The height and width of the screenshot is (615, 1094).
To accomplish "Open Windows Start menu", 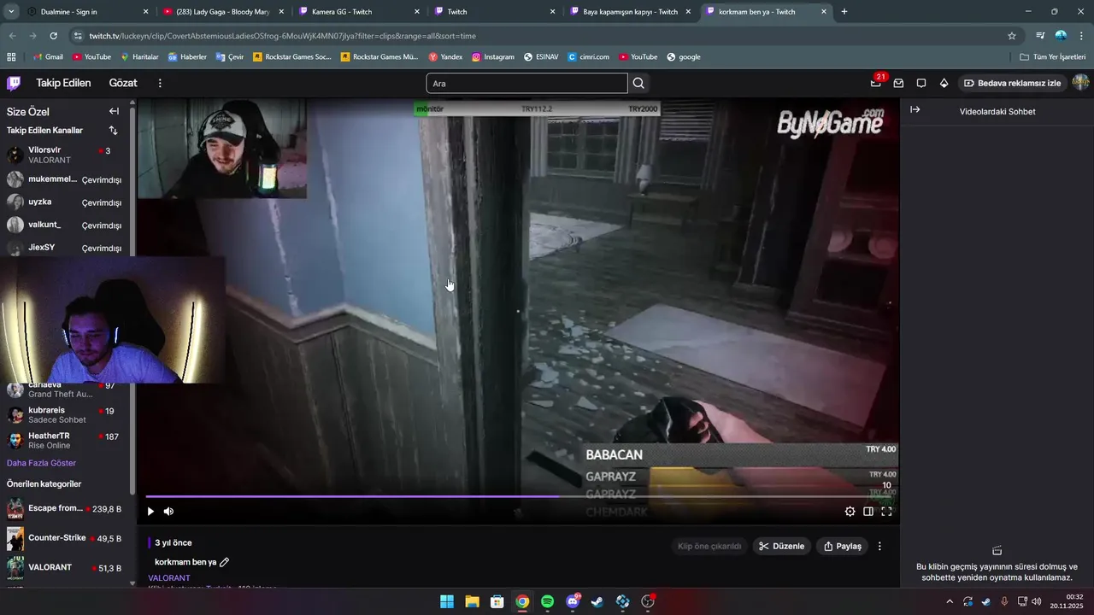I will pos(447,601).
